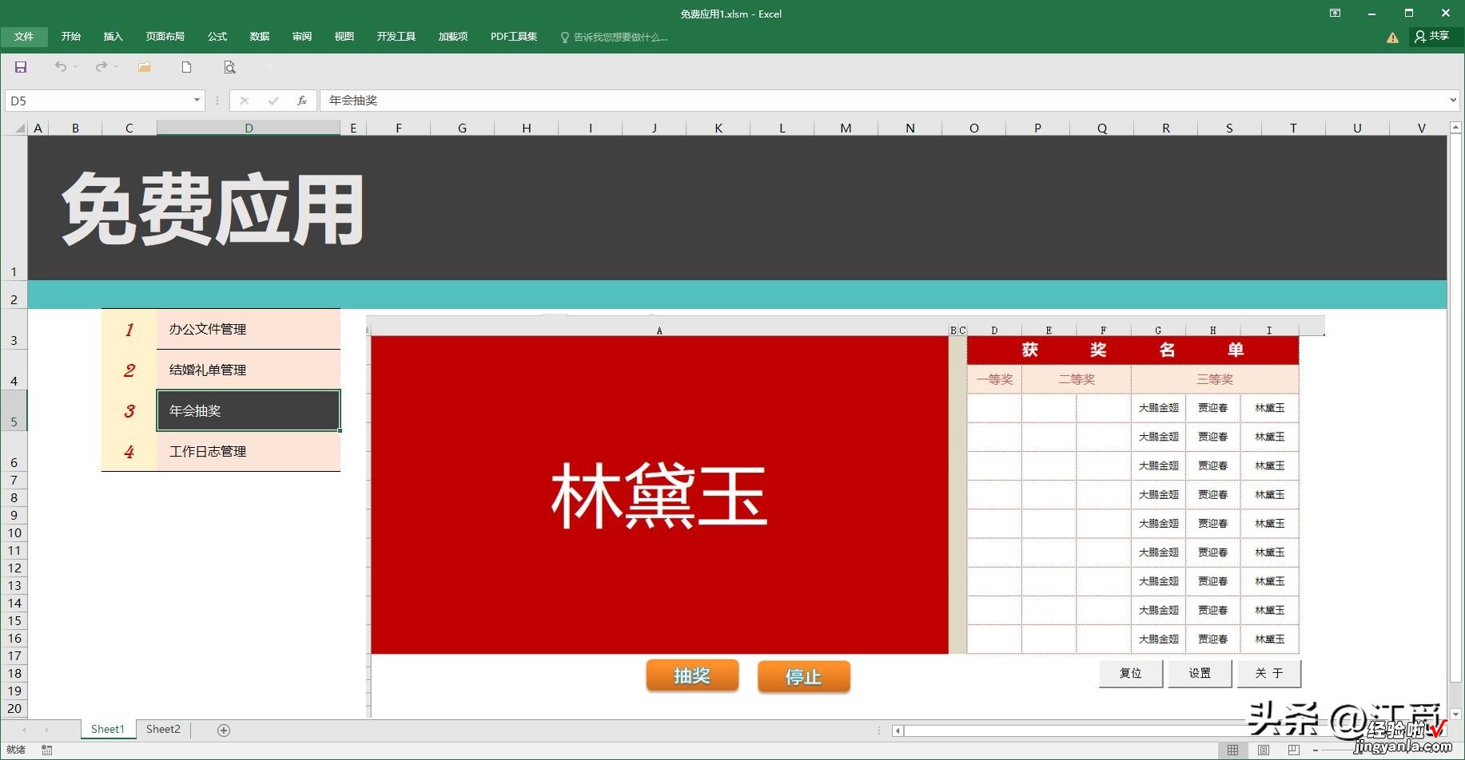Image resolution: width=1465 pixels, height=760 pixels.
Task: Switch to Page Break Preview icon
Action: coord(1294,750)
